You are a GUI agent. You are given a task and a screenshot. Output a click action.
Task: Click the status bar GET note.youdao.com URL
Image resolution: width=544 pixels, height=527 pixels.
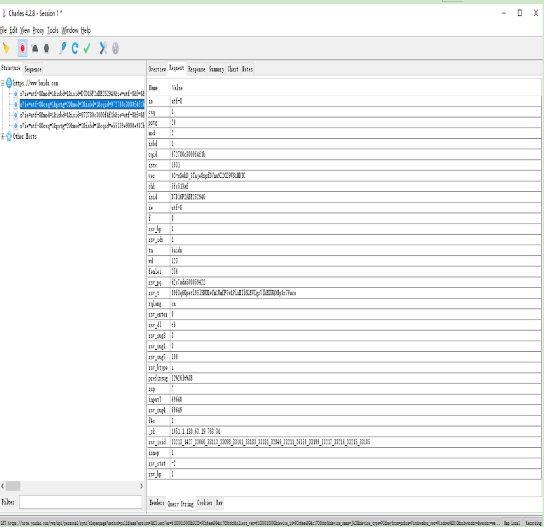pos(250,523)
